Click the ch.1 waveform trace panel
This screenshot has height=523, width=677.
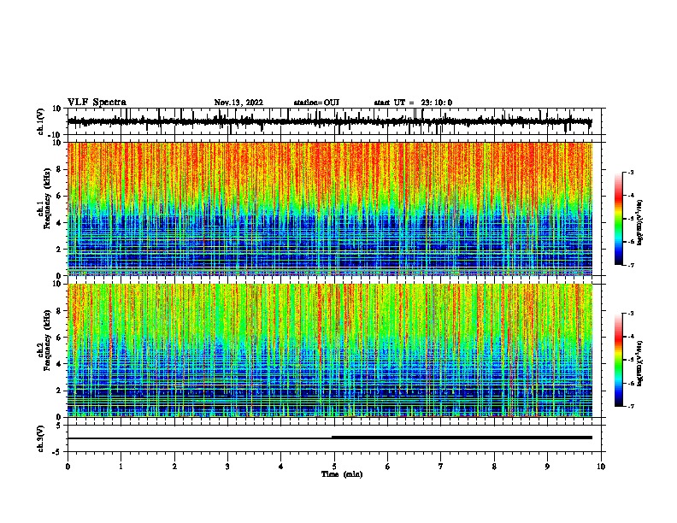pyautogui.click(x=334, y=121)
